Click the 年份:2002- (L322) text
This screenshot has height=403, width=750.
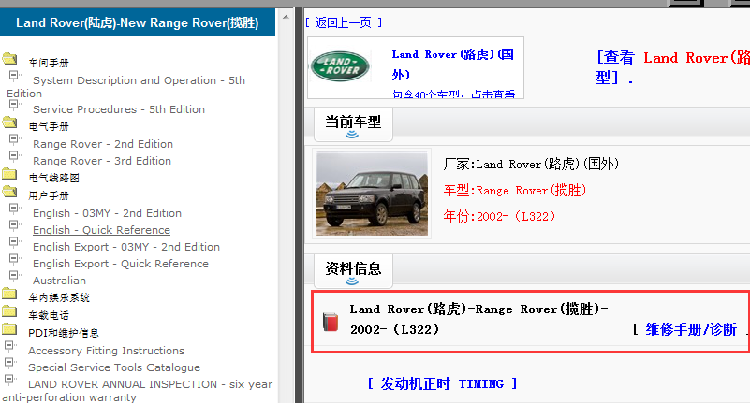coord(499,216)
